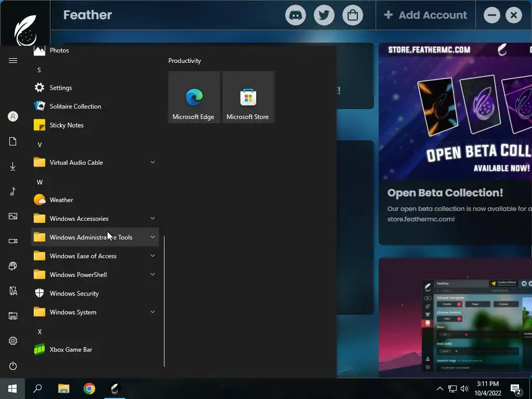Jump via the letter V header

(39, 144)
